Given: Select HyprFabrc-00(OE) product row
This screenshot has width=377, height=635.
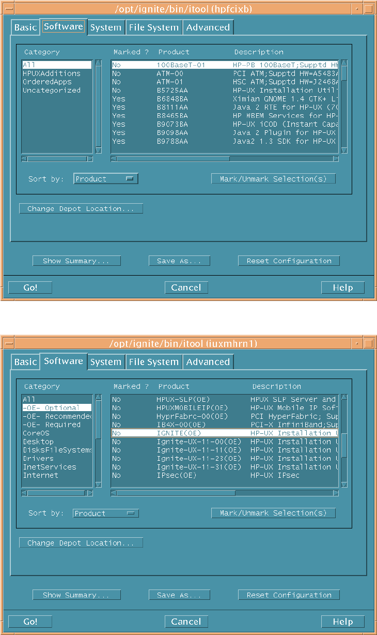Looking at the screenshot, I should 225,416.
